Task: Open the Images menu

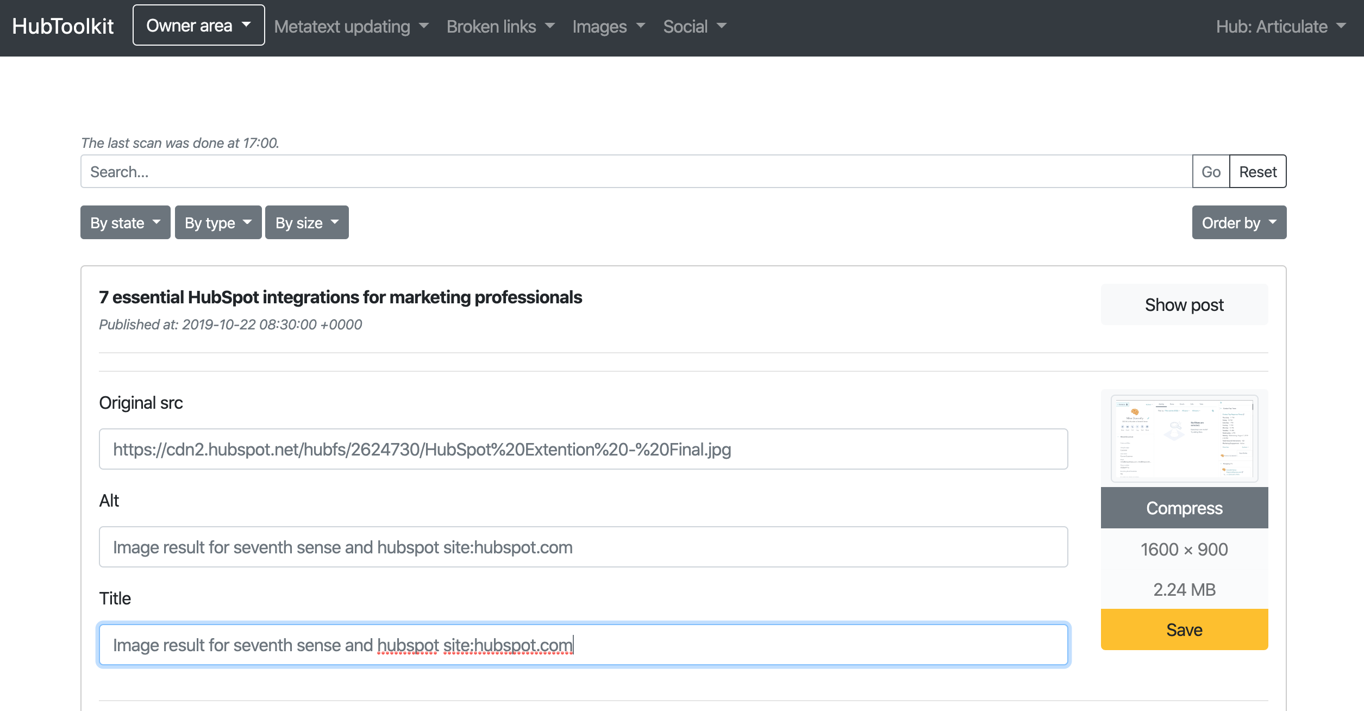Action: [x=609, y=26]
